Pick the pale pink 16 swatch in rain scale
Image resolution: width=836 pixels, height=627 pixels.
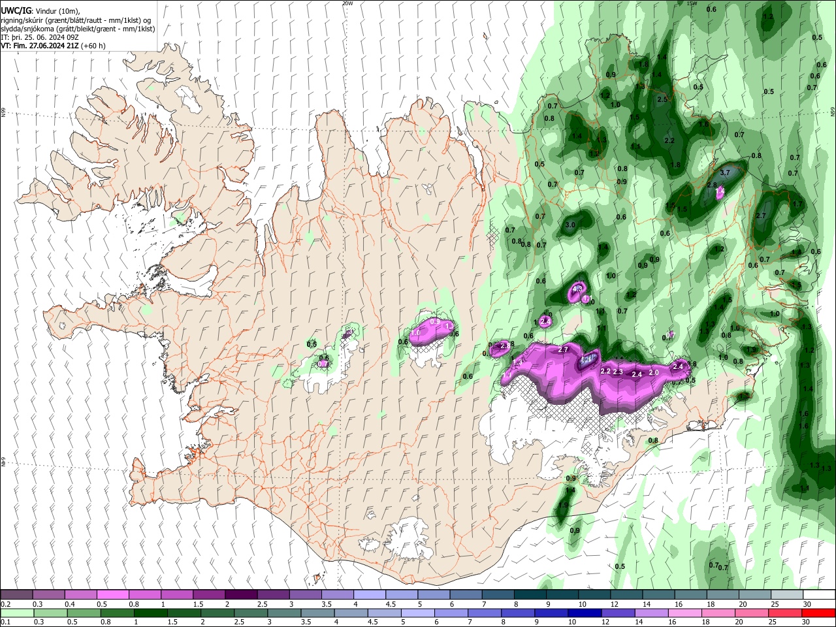pyautogui.click(x=684, y=613)
